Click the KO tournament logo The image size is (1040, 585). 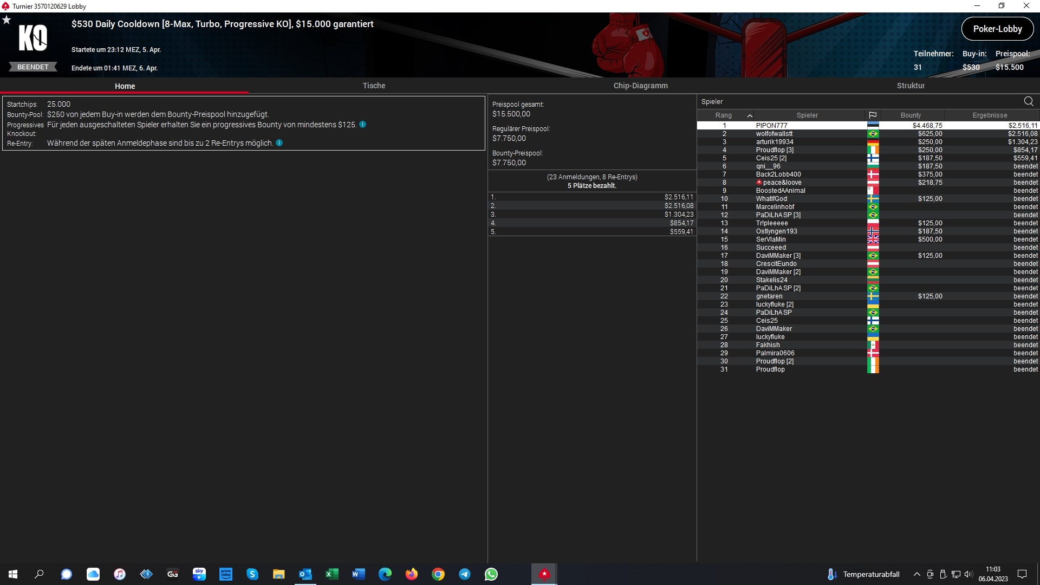[33, 38]
